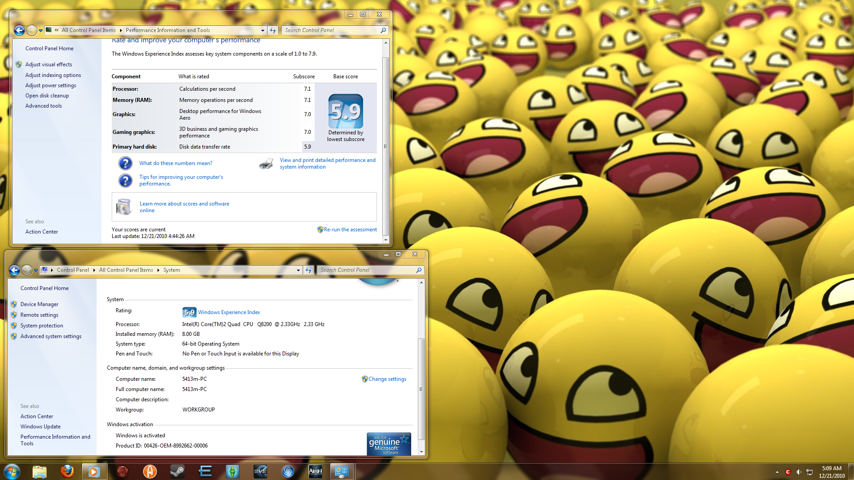Click the network connection tray icon
The height and width of the screenshot is (480, 854).
click(809, 472)
